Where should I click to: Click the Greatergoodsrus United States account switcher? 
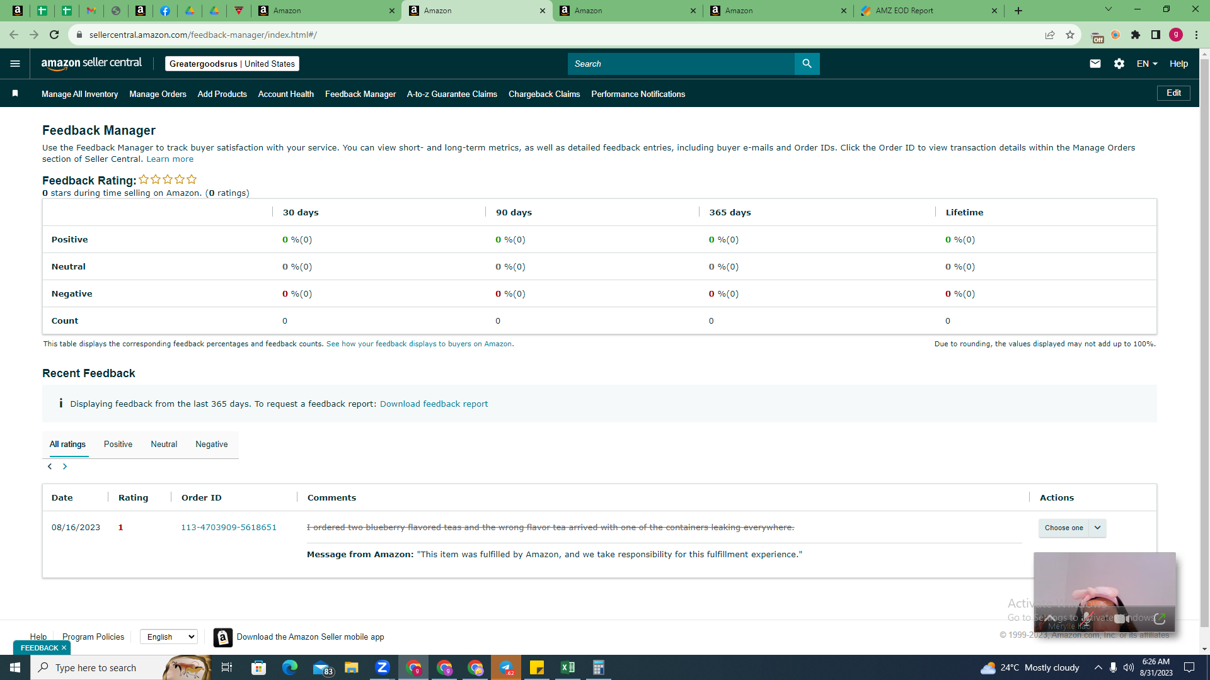(232, 64)
